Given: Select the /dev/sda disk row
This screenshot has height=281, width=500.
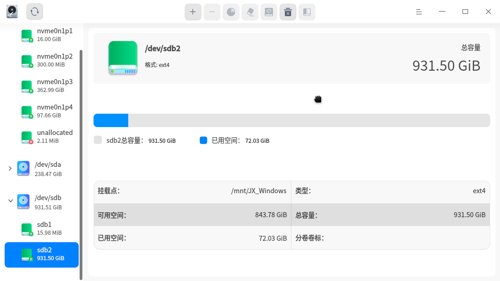Looking at the screenshot, I should point(42,169).
